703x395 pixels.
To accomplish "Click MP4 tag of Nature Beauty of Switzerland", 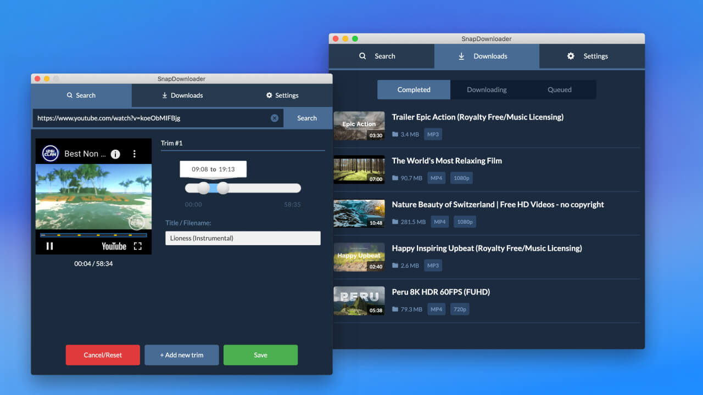I will [x=439, y=222].
